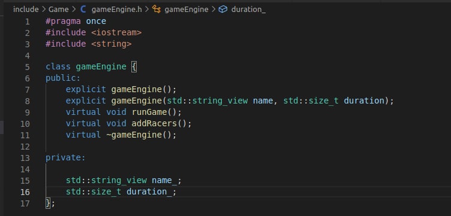This screenshot has width=451, height=216.
Task: Click the 'addRacers' method name
Action: pos(155,124)
